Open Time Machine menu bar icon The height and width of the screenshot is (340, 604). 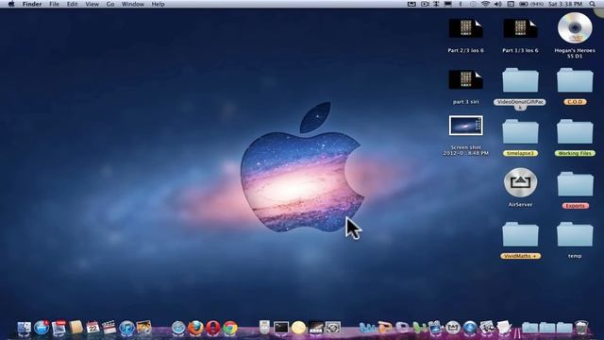coord(473,4)
